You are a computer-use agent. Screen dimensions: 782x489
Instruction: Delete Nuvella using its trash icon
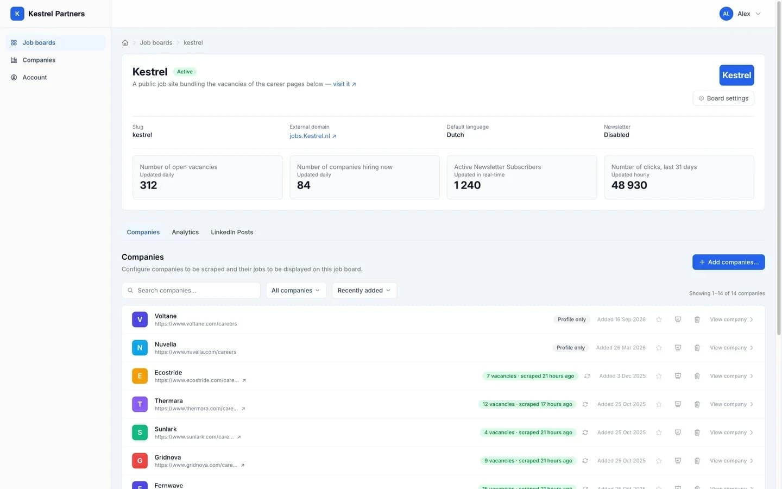(697, 348)
